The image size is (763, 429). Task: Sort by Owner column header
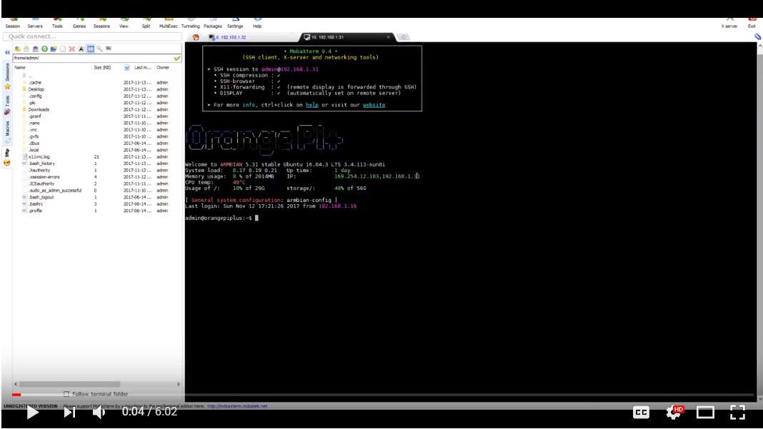[163, 68]
